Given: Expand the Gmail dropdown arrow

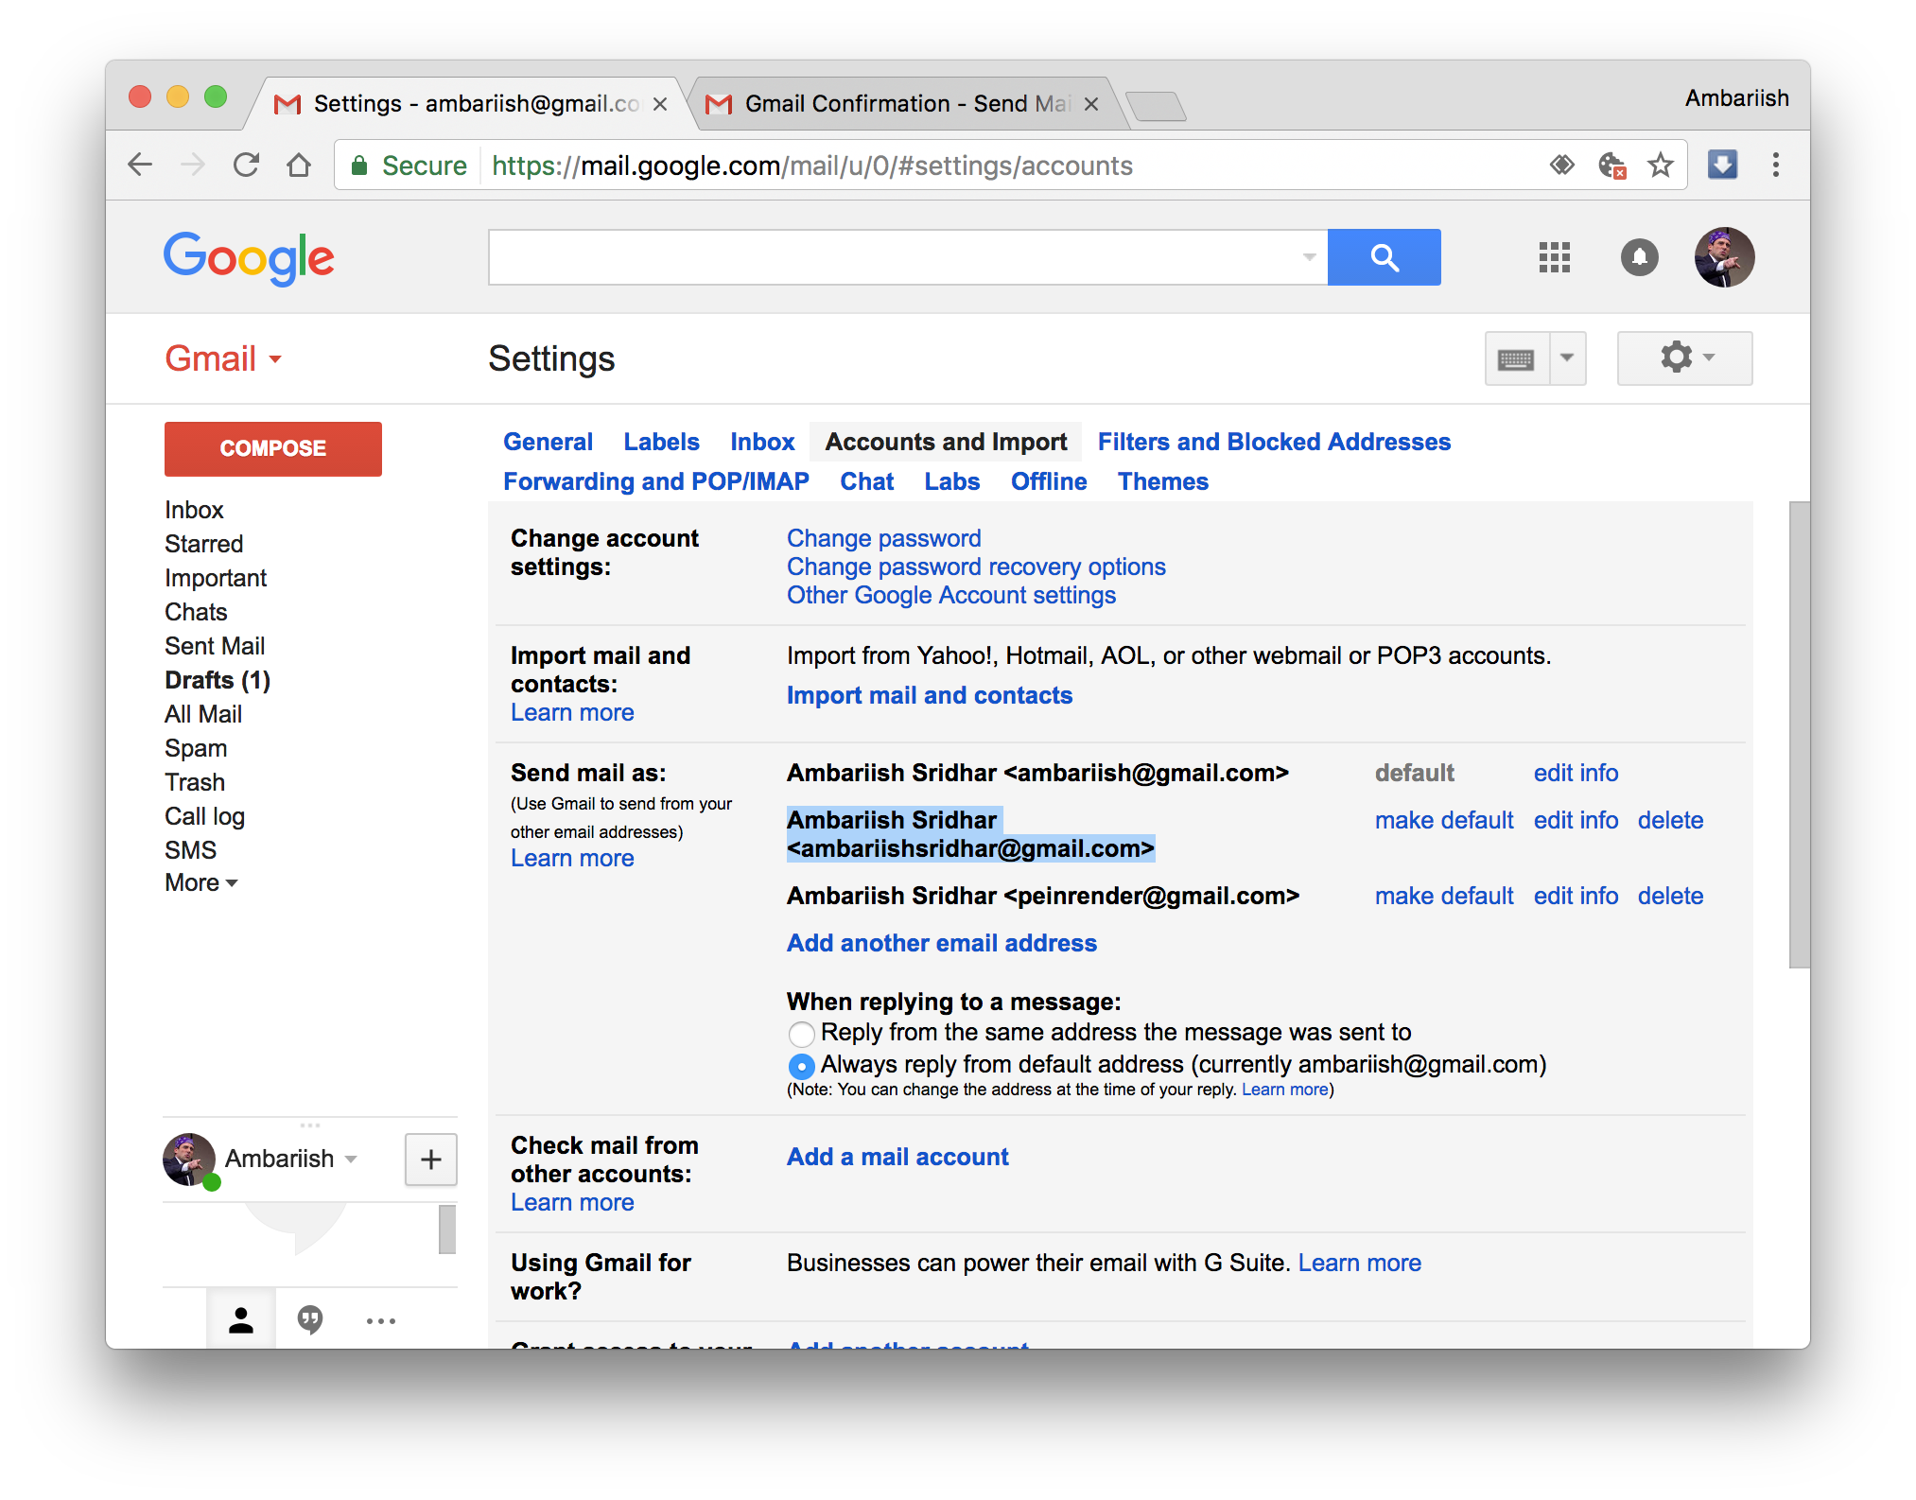Looking at the screenshot, I should pyautogui.click(x=276, y=359).
